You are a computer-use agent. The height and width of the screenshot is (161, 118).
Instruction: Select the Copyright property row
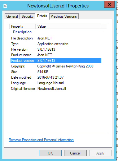coord(56,66)
